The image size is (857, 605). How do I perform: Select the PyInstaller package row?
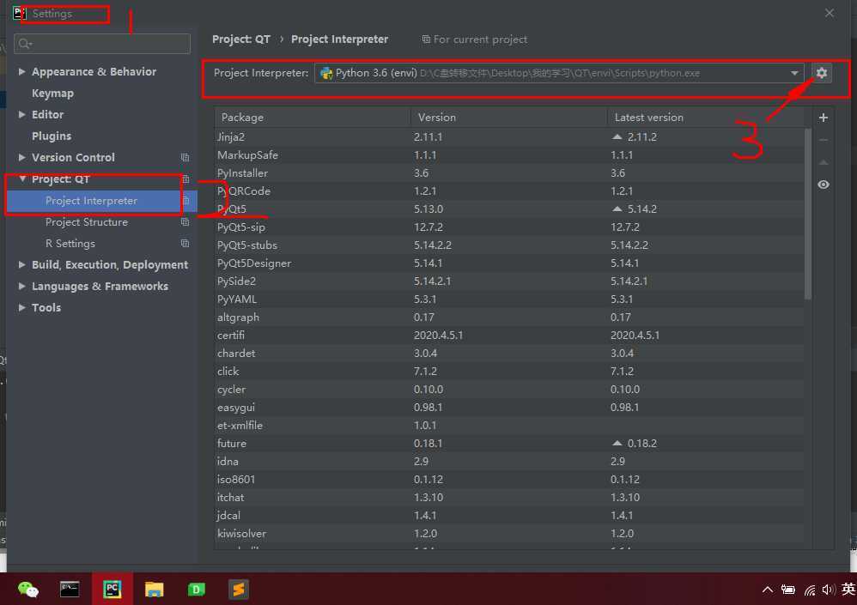(x=509, y=172)
